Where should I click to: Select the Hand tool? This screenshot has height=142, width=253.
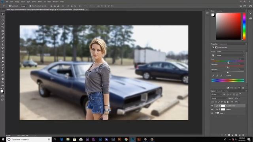3,78
